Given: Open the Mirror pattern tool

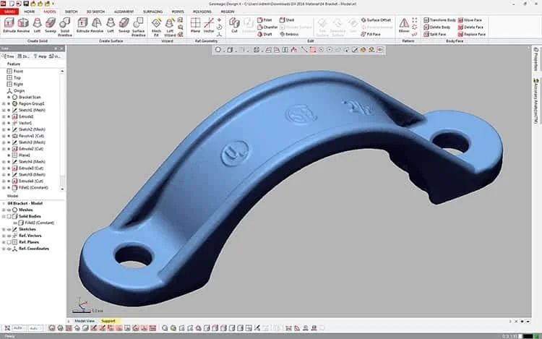Looking at the screenshot, I should tap(404, 25).
